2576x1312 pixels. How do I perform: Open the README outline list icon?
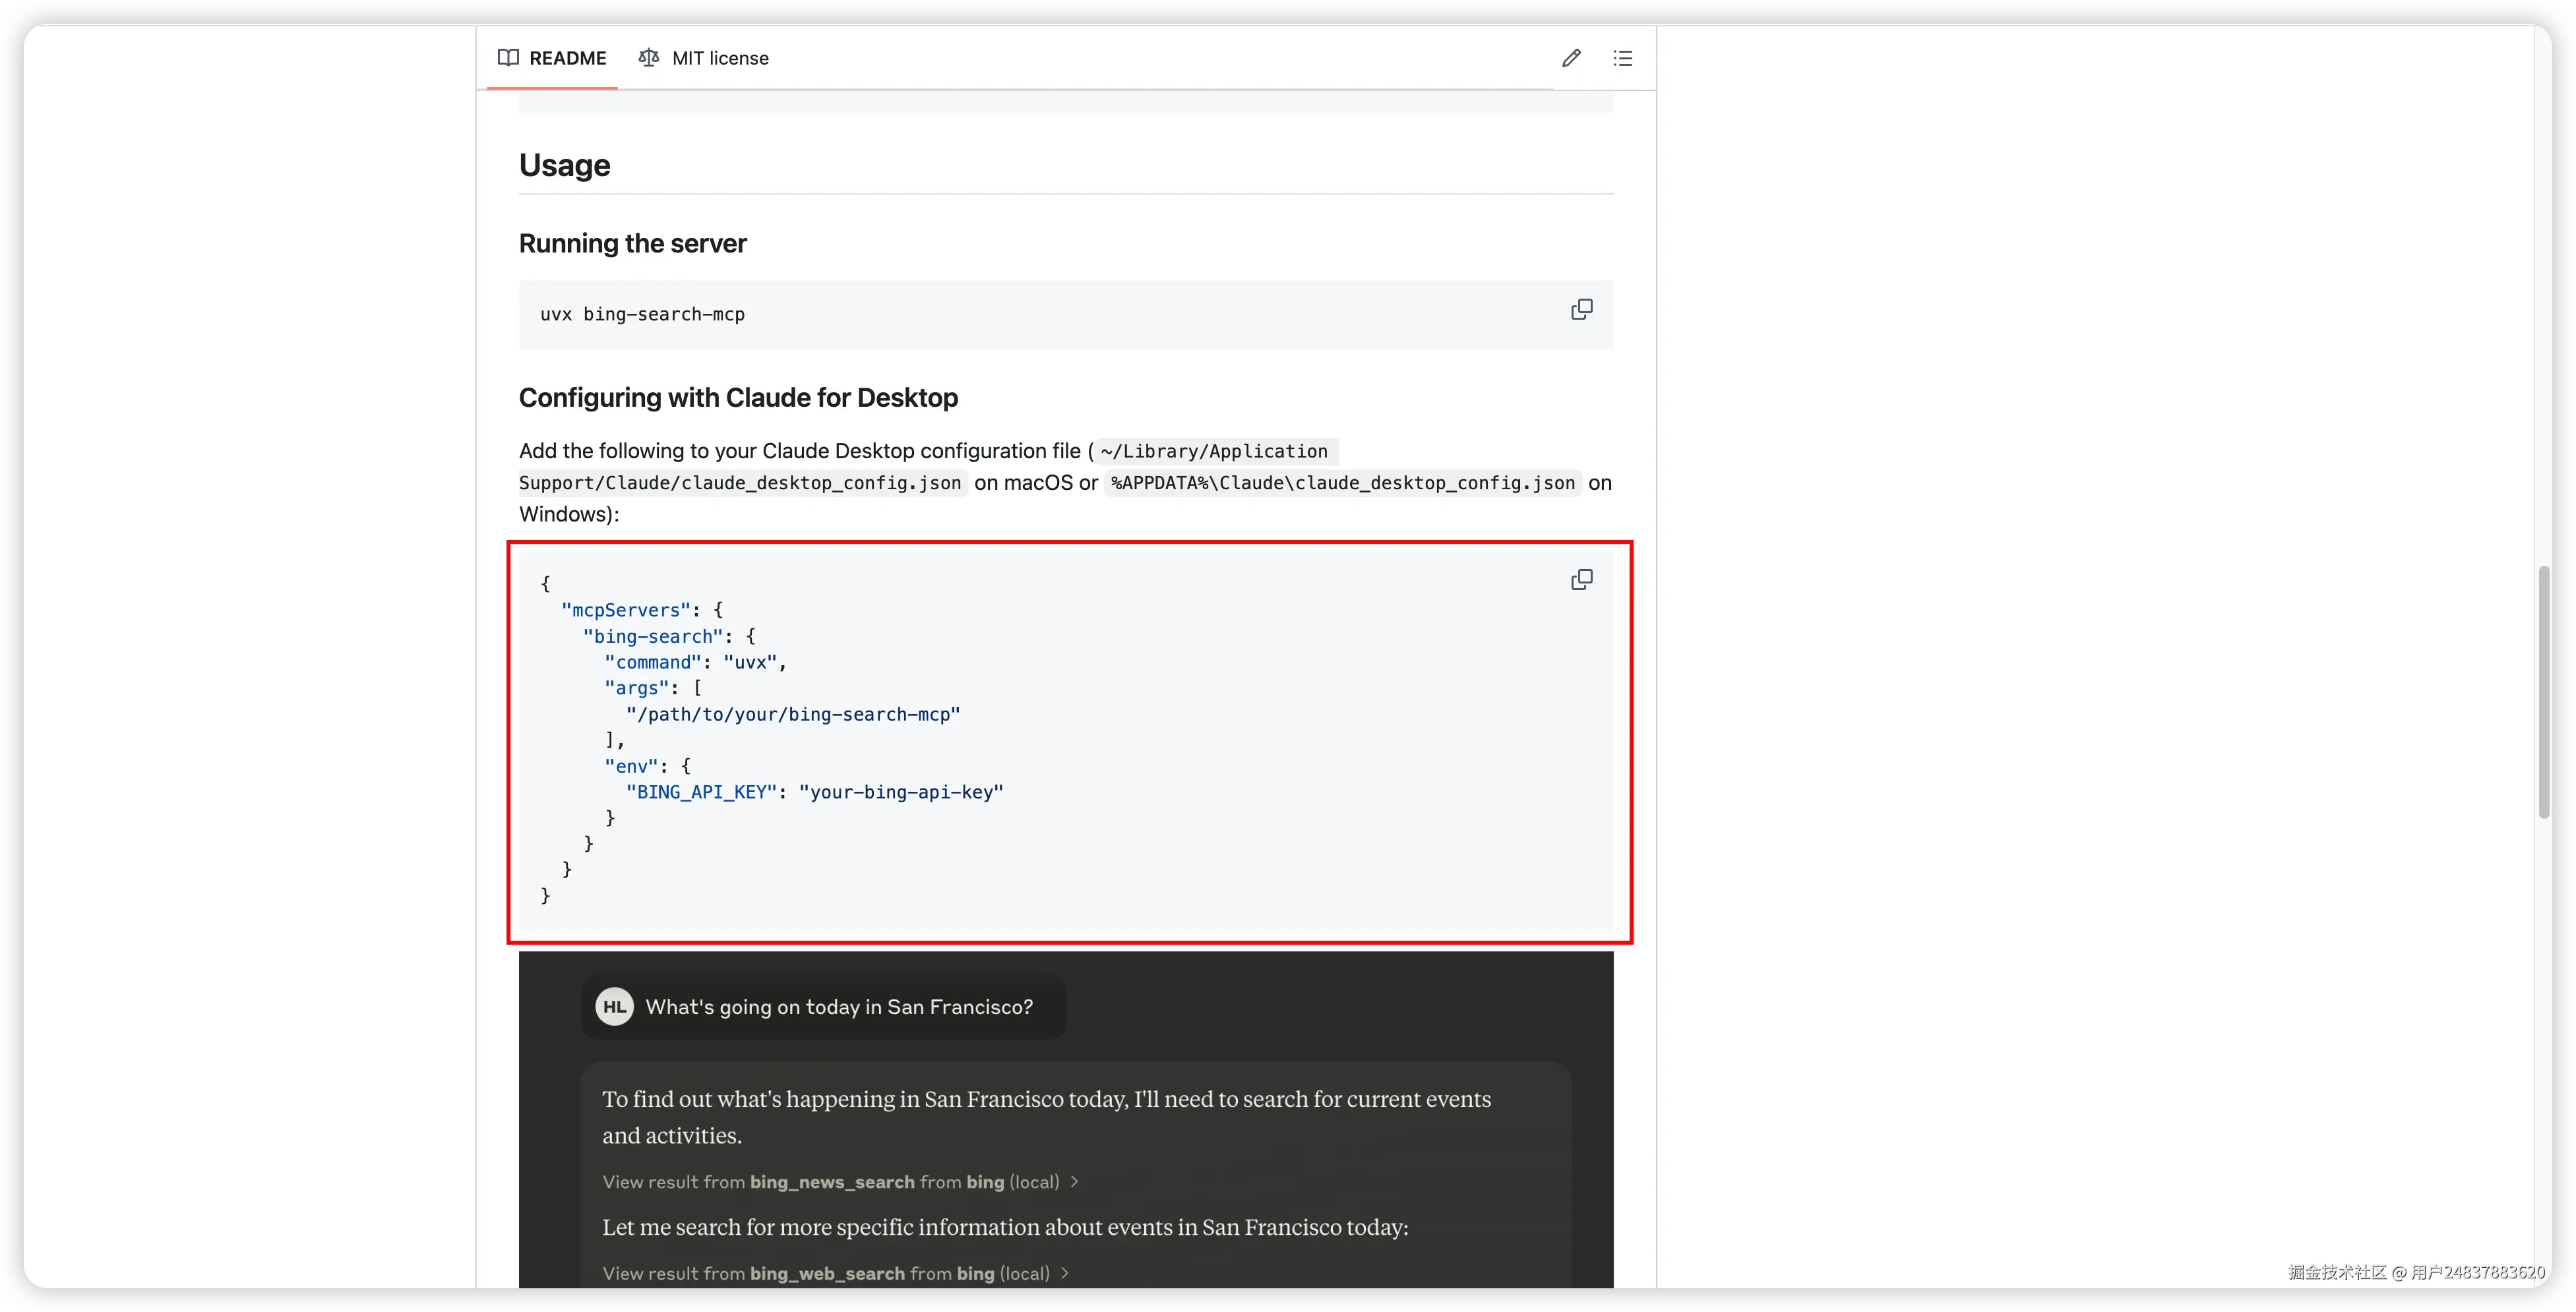(1622, 58)
